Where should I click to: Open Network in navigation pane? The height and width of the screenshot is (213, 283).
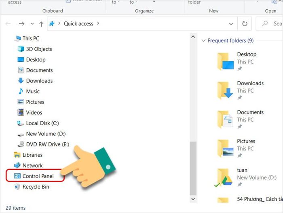(28, 165)
